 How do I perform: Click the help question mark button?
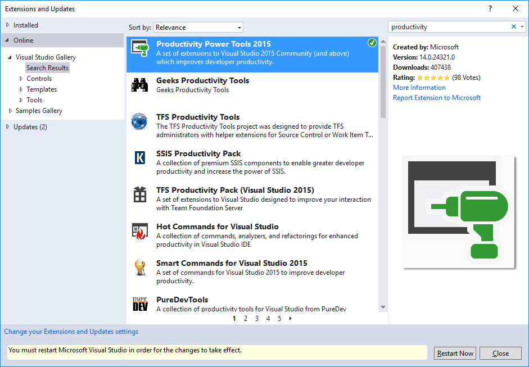tap(490, 9)
